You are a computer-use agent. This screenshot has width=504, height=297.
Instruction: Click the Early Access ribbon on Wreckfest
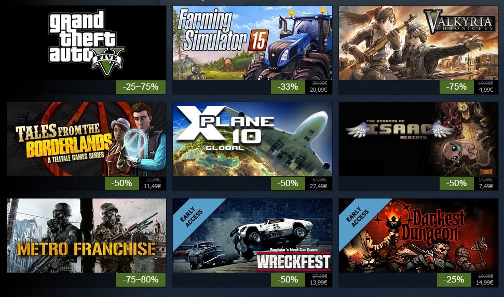(x=192, y=217)
